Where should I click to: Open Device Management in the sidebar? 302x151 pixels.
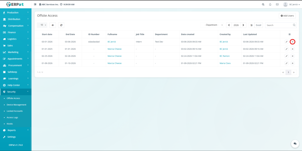click(x=17, y=105)
